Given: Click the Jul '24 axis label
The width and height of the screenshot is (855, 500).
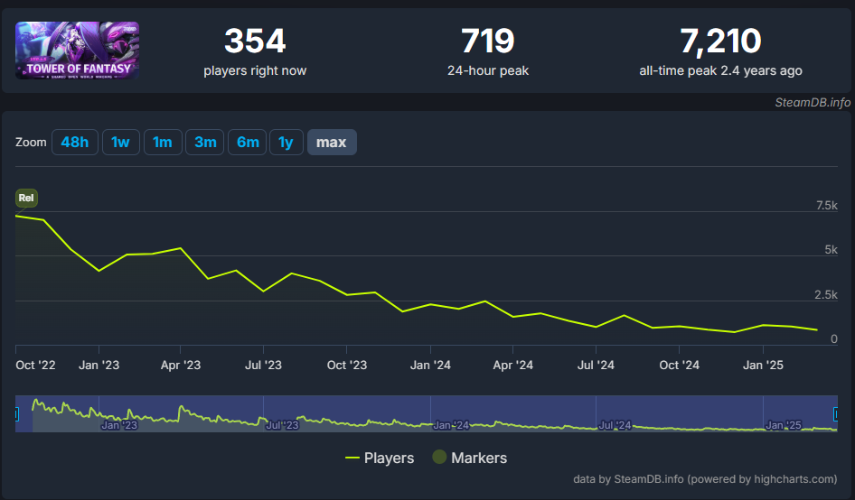Looking at the screenshot, I should coord(596,365).
